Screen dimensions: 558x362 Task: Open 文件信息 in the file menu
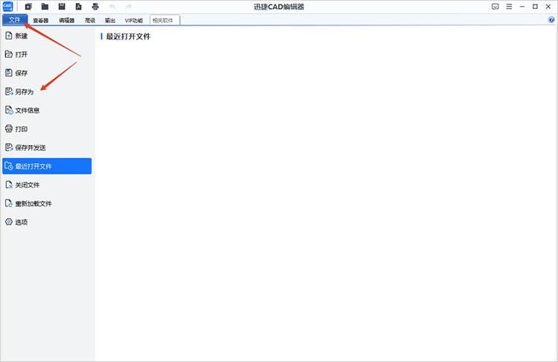[47, 110]
